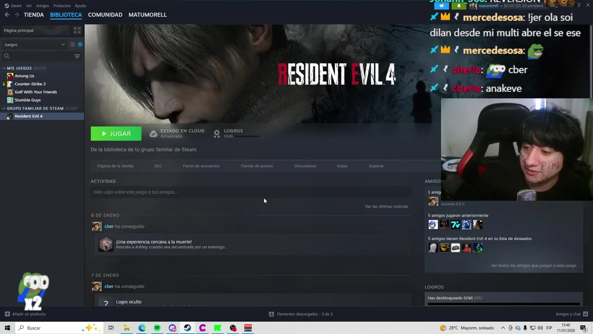Open the Ayuda menu
The height and width of the screenshot is (334, 593).
80,6
